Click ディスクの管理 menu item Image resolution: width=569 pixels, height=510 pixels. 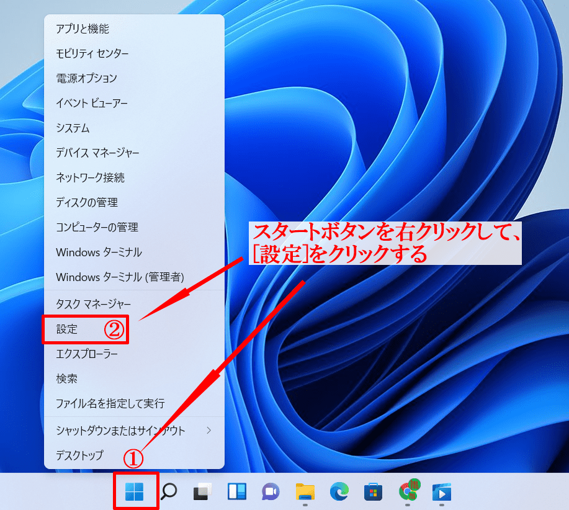87,202
